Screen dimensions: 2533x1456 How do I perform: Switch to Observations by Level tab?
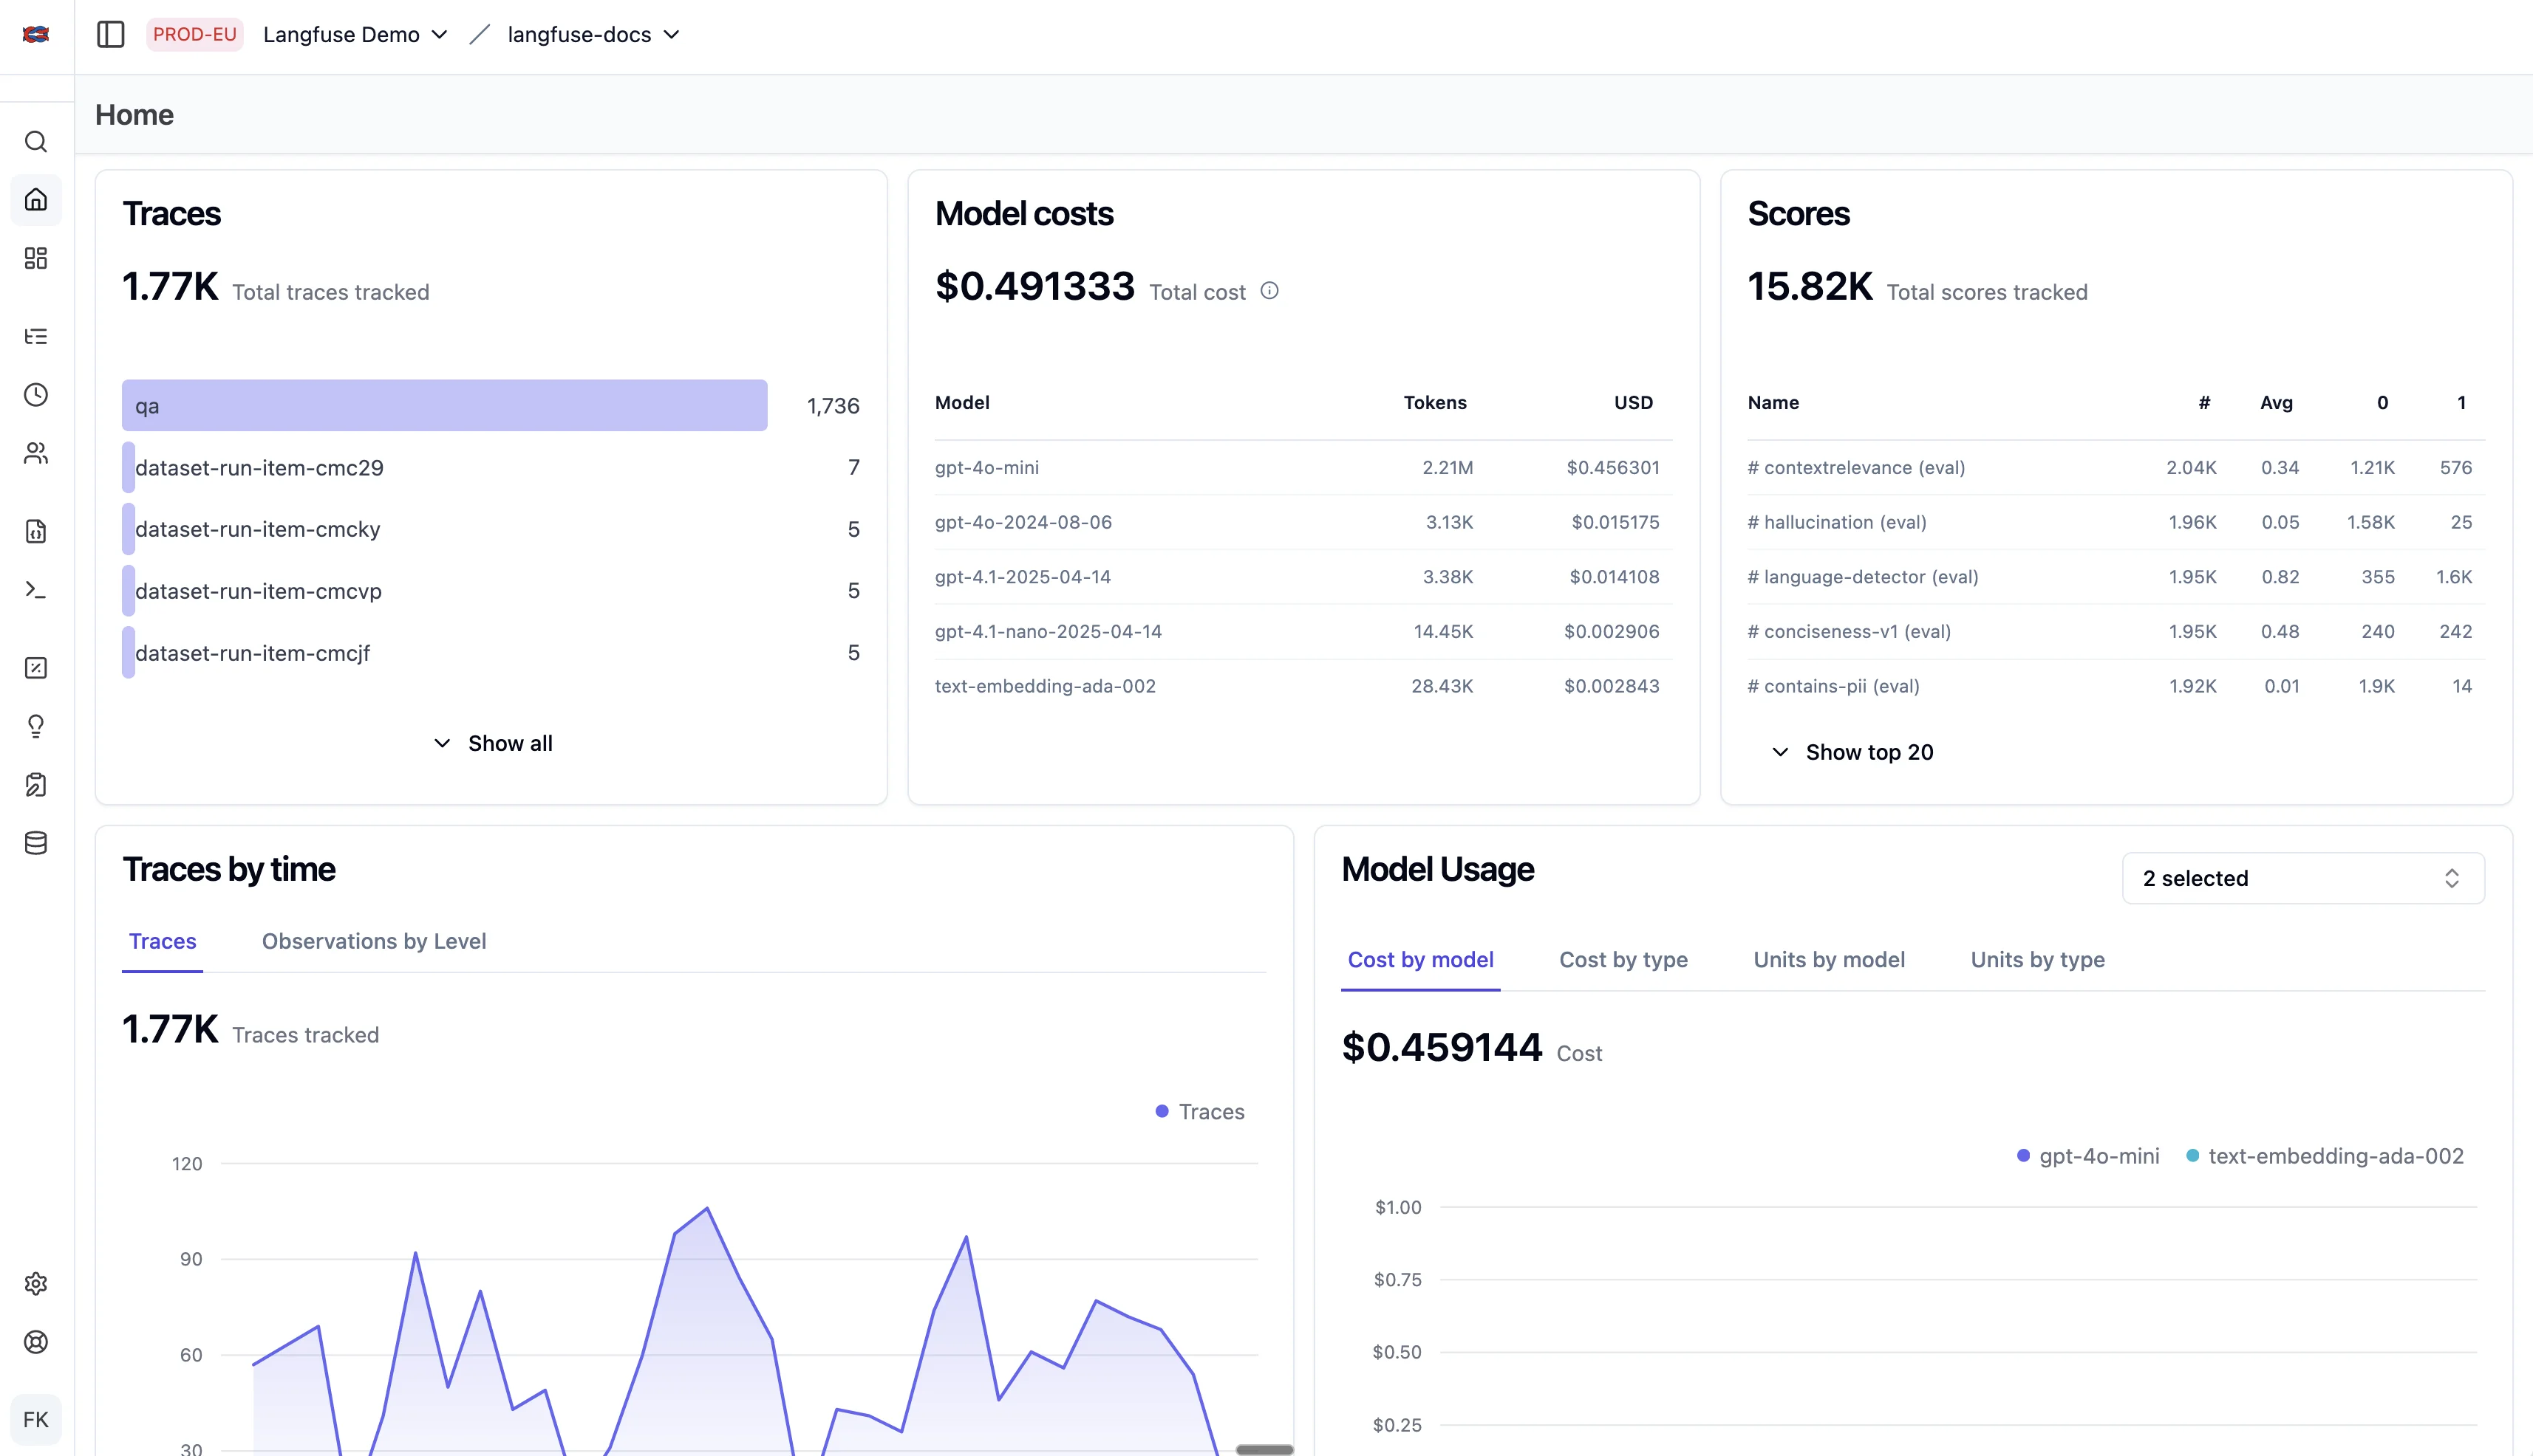coord(373,941)
